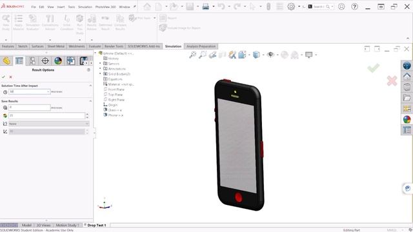Click the Zoom to Fit view icon
This screenshot has width=413, height=232.
pos(193,55)
